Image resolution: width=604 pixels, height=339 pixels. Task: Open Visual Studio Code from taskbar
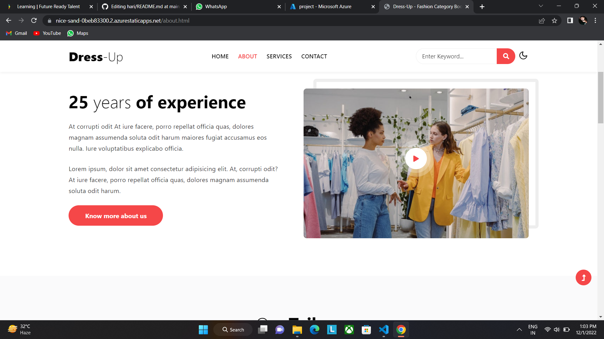click(x=383, y=330)
